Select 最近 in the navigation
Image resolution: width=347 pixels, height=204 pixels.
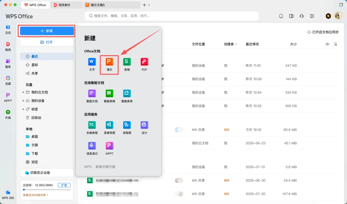[x=47, y=56]
